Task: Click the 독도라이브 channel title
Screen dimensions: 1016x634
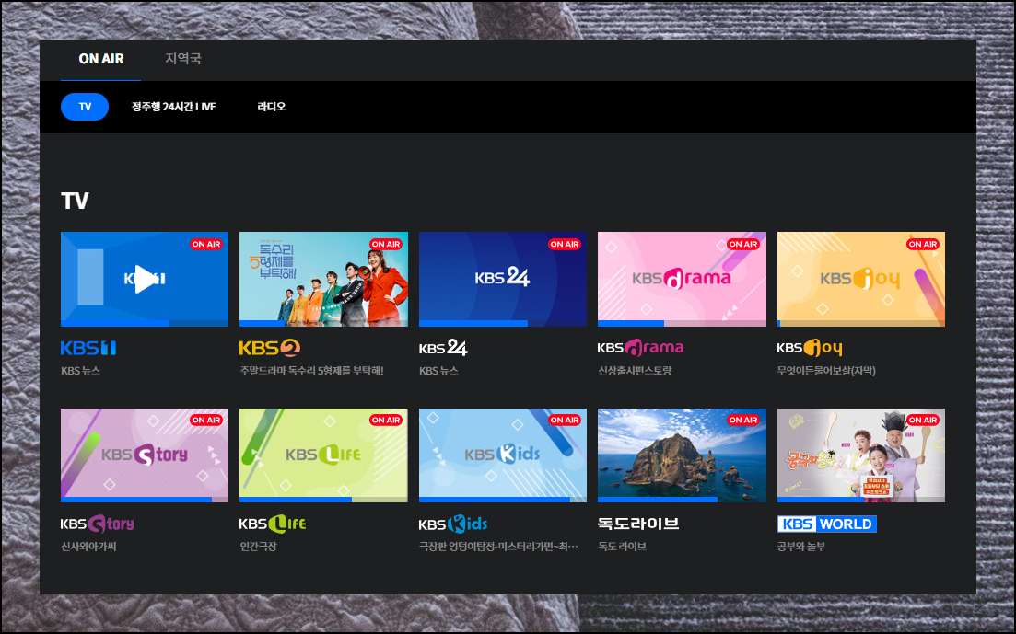Action: [x=638, y=524]
